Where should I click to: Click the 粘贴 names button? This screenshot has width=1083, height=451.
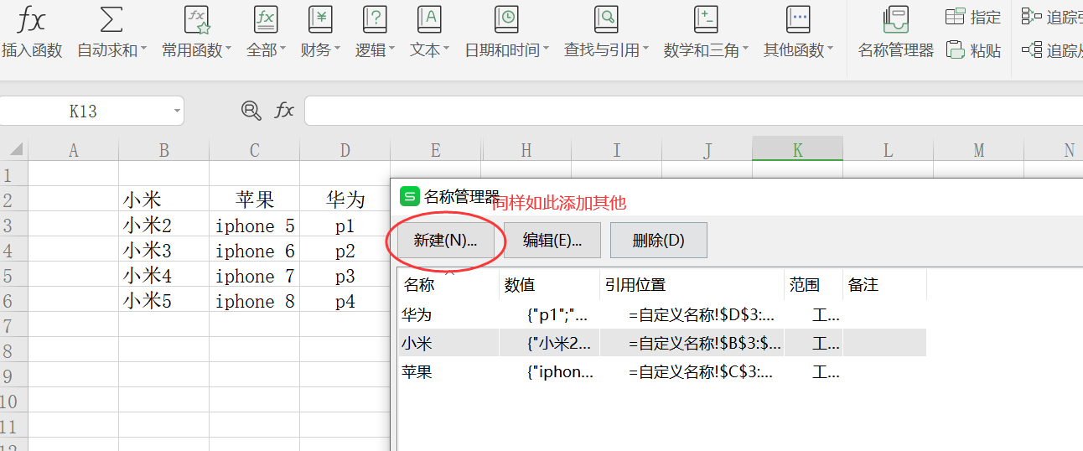[973, 50]
